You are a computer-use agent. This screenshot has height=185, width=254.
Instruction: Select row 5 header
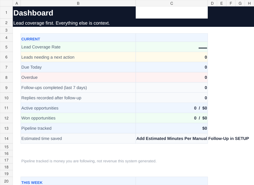point(6,47)
